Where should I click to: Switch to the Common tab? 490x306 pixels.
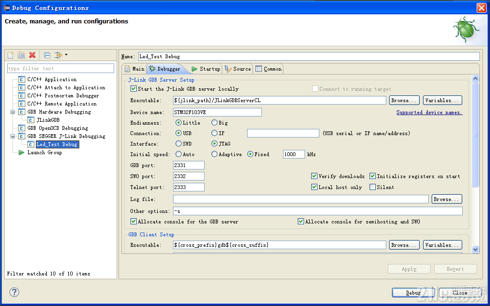pyautogui.click(x=269, y=69)
